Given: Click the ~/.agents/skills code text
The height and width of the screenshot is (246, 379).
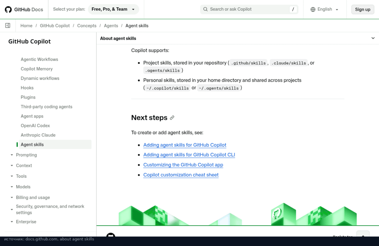Looking at the screenshot, I should click(219, 88).
